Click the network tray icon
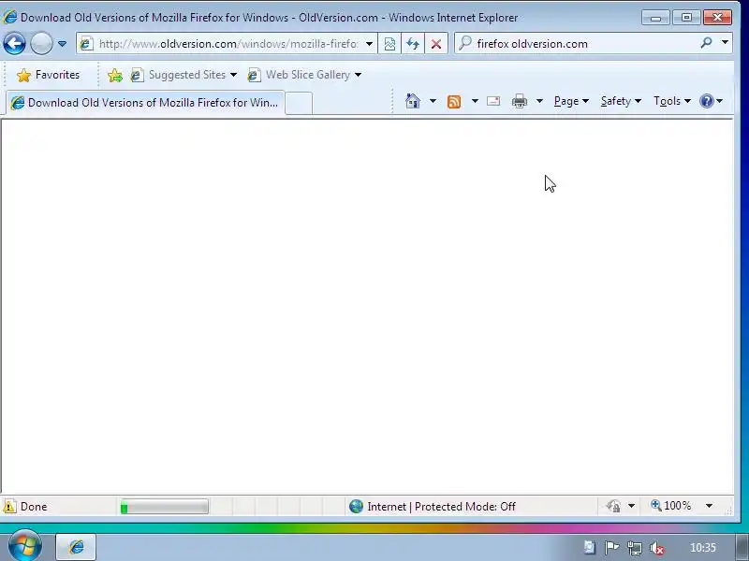The height and width of the screenshot is (561, 749). point(635,548)
